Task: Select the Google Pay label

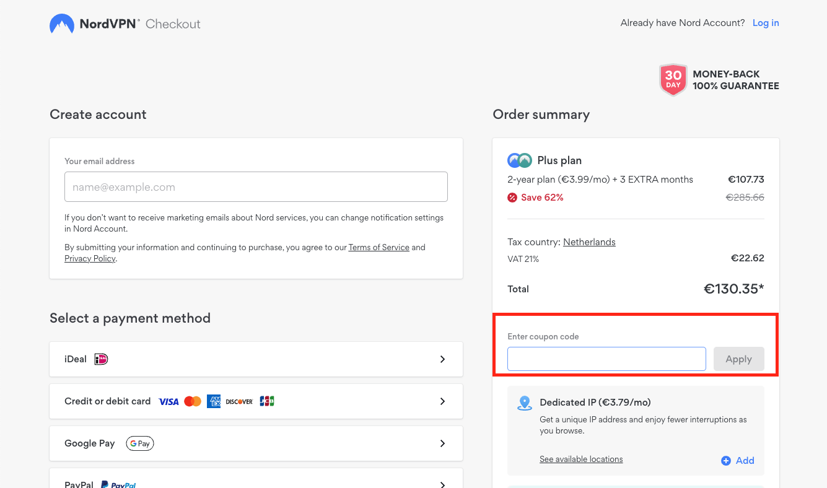Action: [90, 443]
